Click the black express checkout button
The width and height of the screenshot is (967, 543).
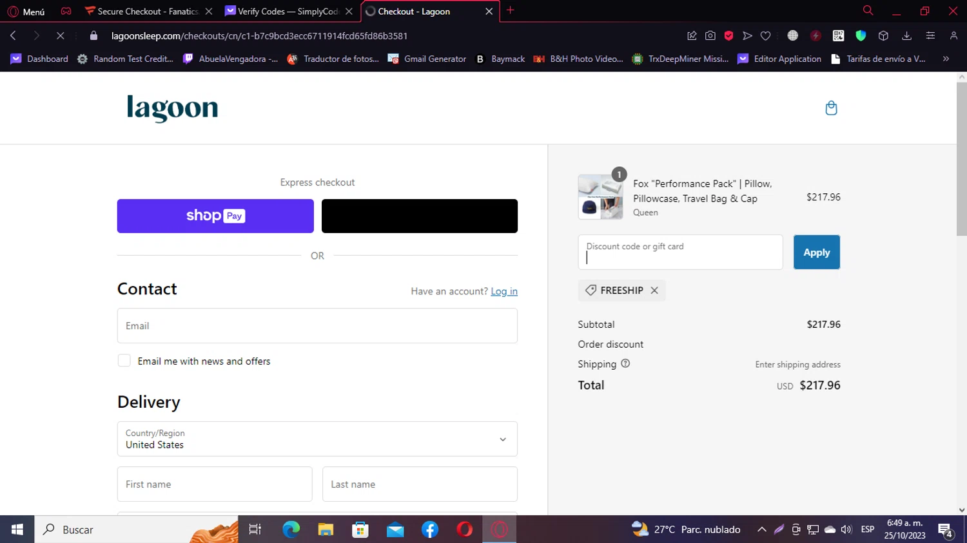point(420,216)
